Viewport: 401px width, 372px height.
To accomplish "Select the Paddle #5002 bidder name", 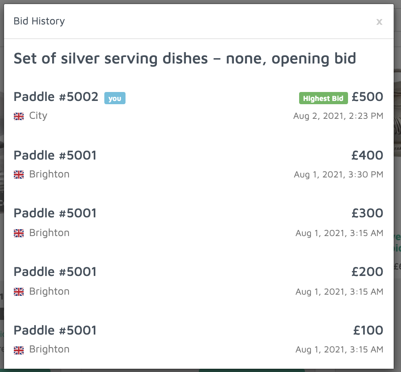I will (56, 97).
